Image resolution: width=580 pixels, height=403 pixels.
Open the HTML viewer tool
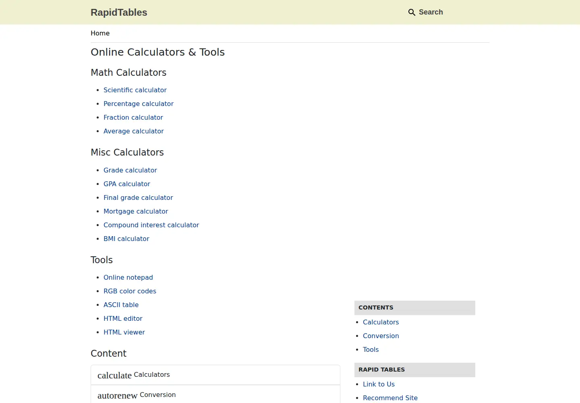124,332
